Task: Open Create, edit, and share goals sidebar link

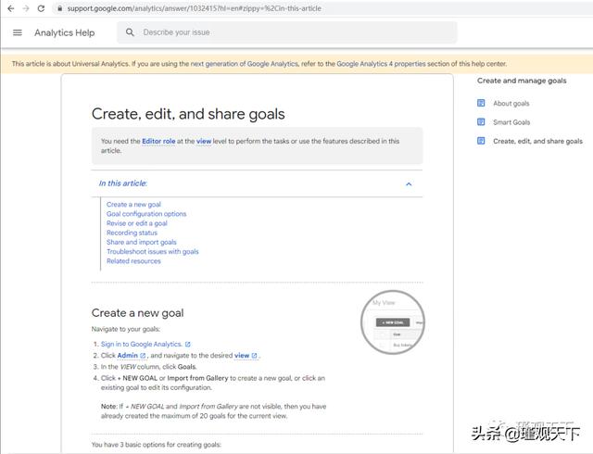Action: point(537,141)
